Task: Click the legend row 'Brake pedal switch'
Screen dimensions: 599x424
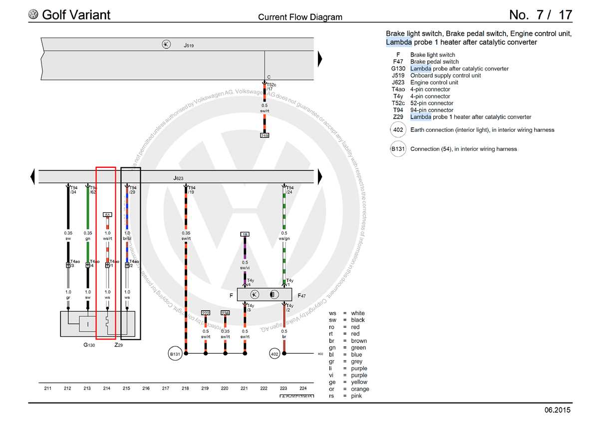Action: [426, 62]
